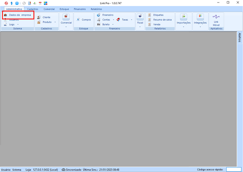
Task: Click the blue up arrow in quick toolbar
Action: 12,3
